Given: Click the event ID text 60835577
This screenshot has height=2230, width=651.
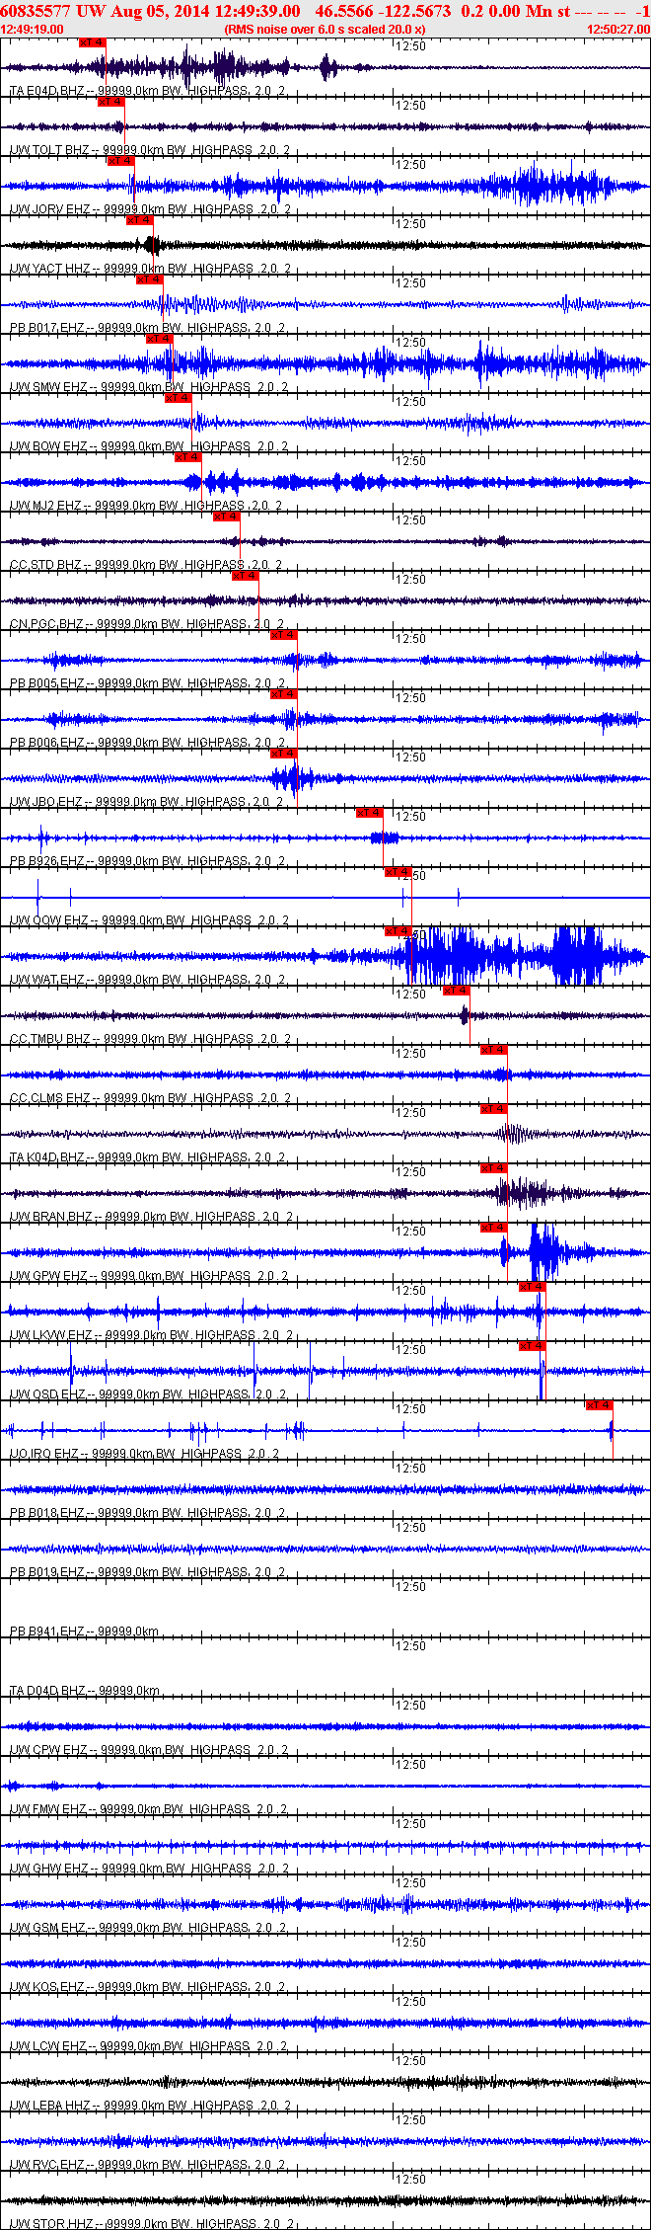Looking at the screenshot, I should 36,11.
